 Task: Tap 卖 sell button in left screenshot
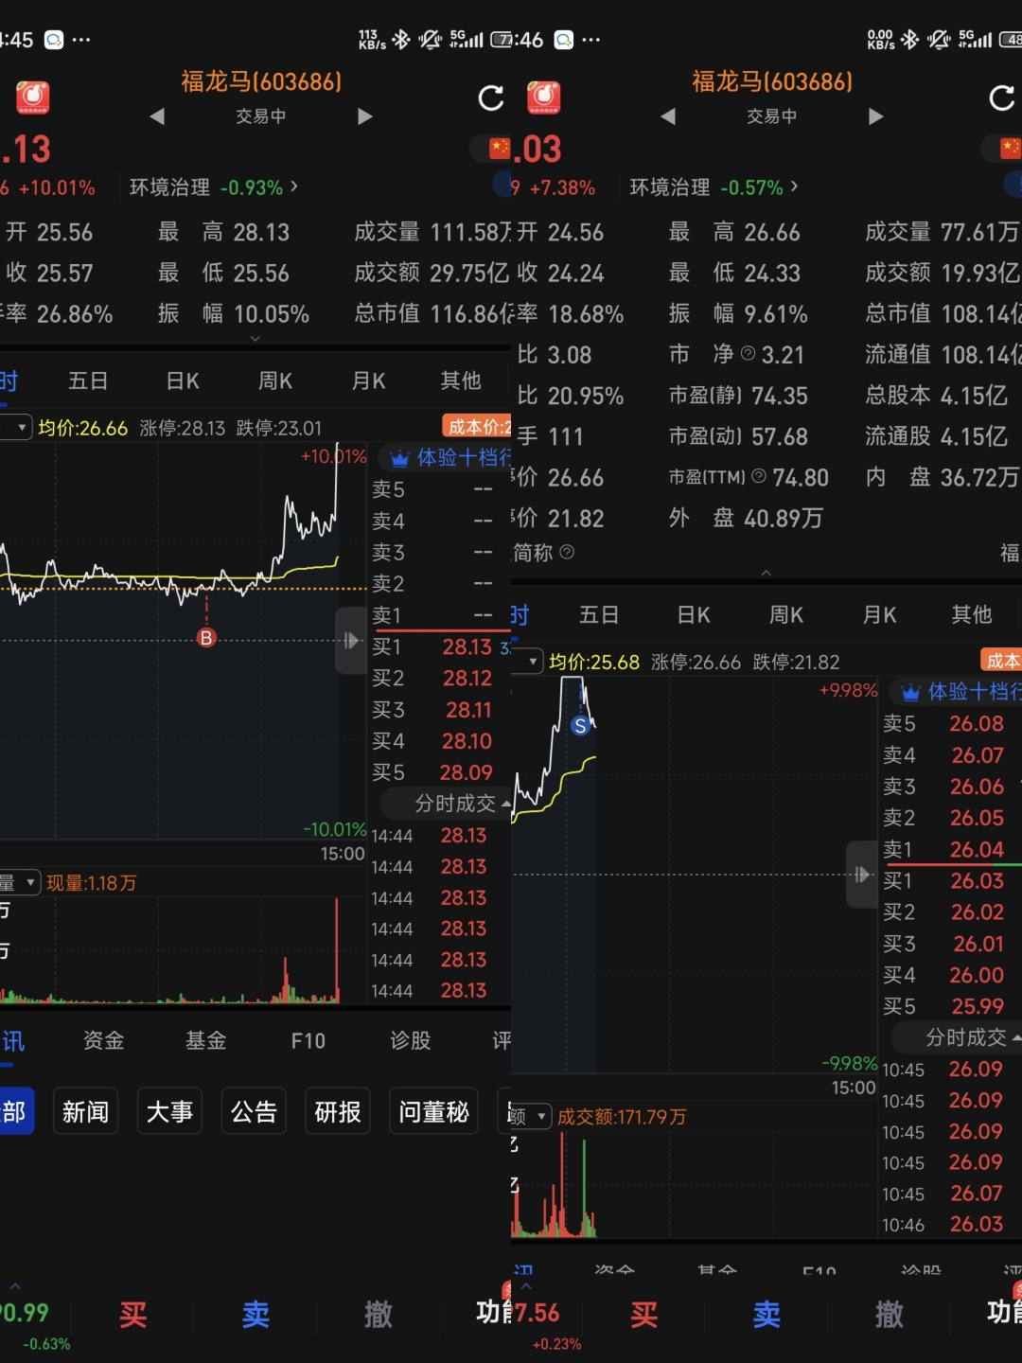(255, 1314)
